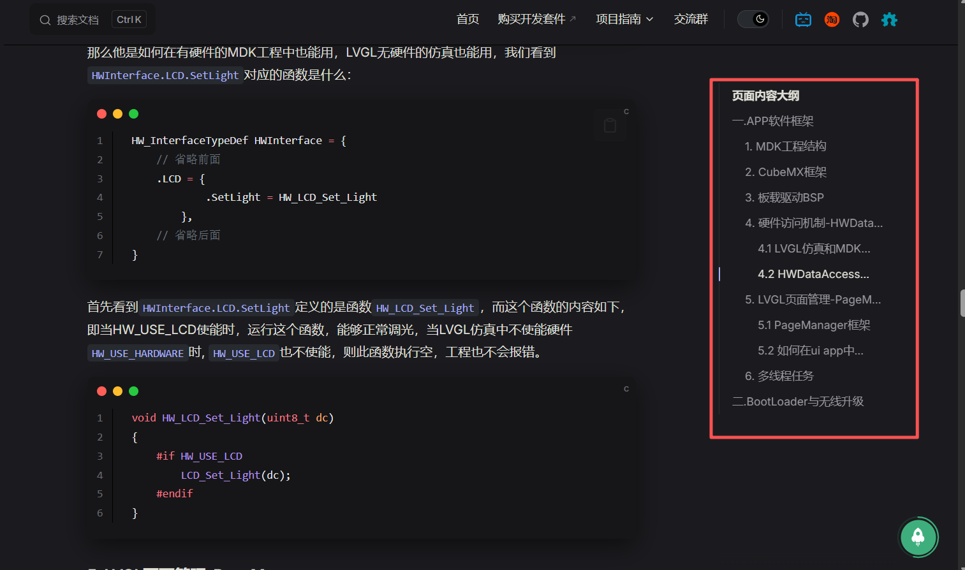965x570 pixels.
Task: Click the #endif code line
Action: tap(174, 493)
